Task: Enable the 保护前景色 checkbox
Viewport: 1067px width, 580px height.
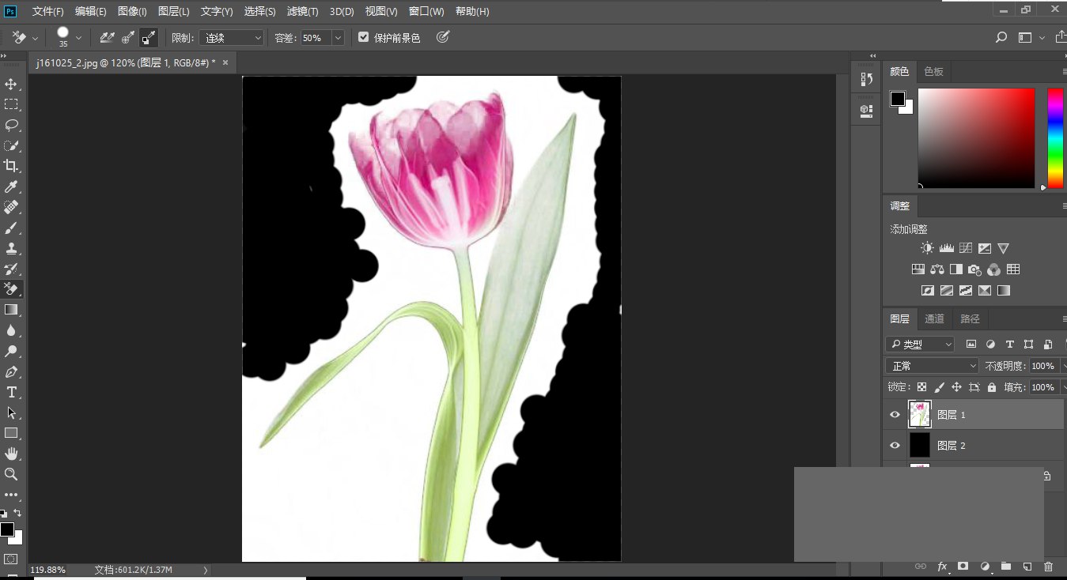Action: [x=363, y=36]
